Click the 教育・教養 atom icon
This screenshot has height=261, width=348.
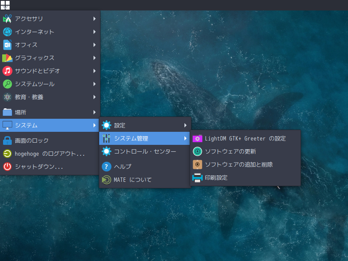(7, 97)
